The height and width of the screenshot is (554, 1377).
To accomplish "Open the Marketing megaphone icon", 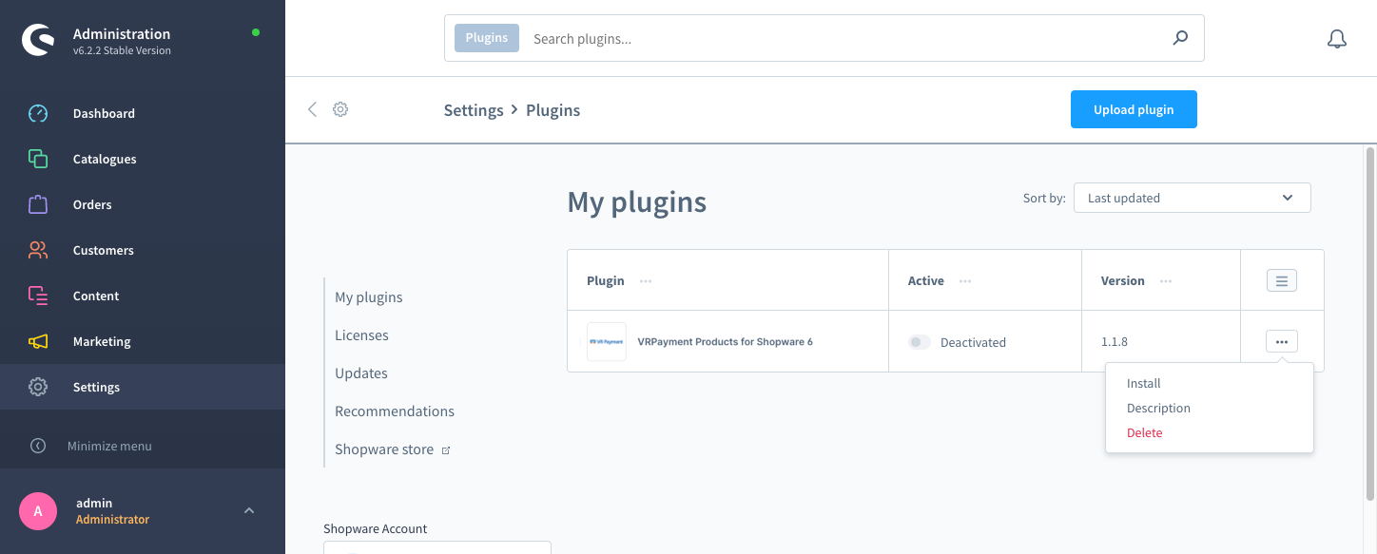I will [x=37, y=341].
